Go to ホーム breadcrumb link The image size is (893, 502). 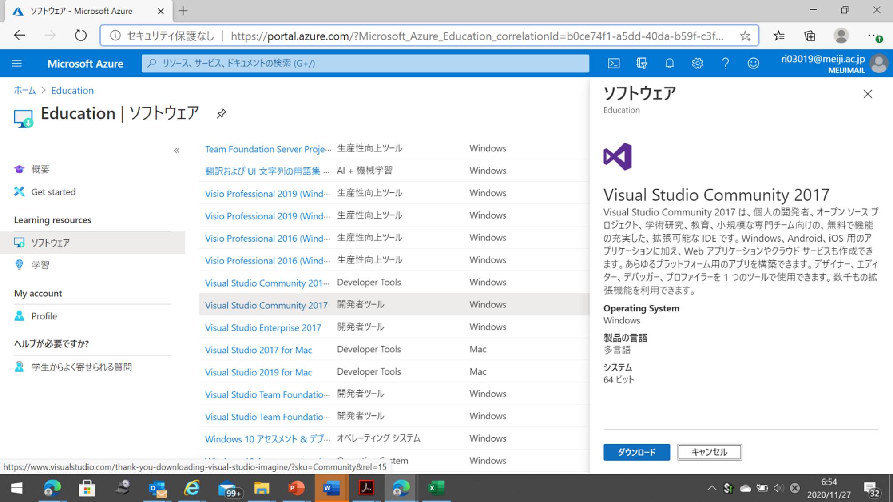(24, 91)
